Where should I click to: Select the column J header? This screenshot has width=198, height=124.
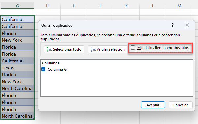coord(100,6)
